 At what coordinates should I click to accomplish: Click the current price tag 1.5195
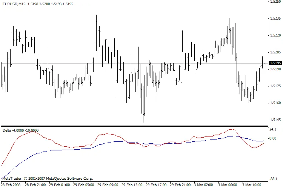point(274,63)
